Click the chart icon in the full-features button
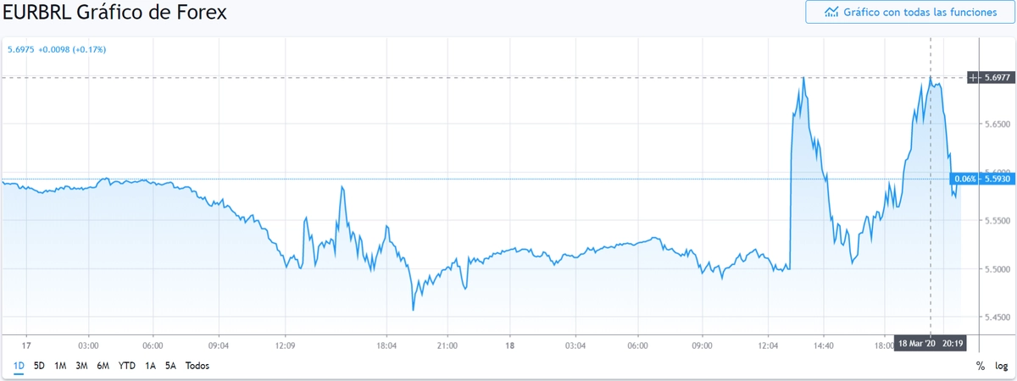1017x381 pixels. [x=831, y=13]
